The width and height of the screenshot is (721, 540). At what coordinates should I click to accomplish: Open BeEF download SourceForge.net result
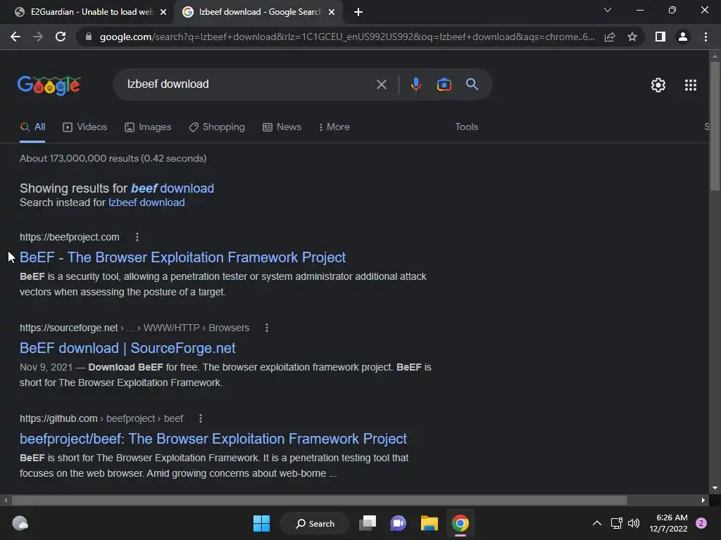click(127, 348)
